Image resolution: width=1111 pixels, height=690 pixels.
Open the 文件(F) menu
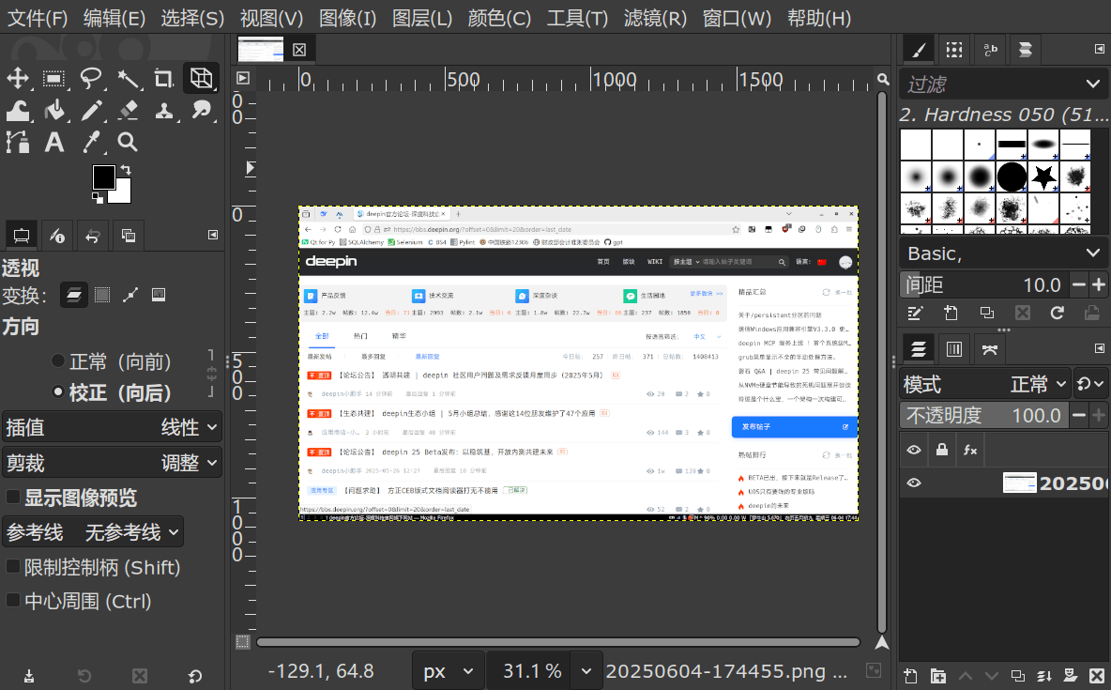[37, 18]
